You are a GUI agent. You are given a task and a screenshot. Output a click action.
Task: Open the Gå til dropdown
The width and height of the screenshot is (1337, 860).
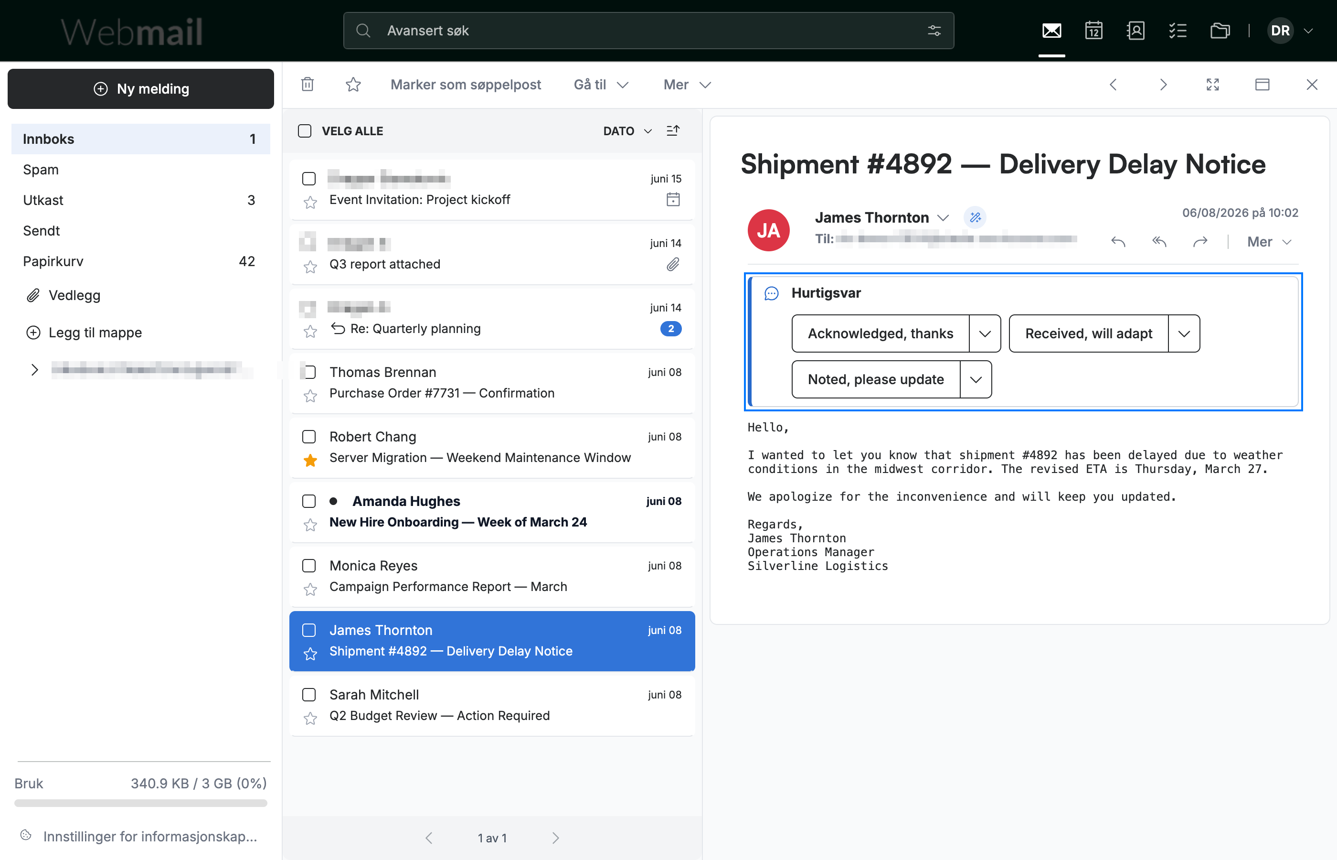(x=601, y=84)
